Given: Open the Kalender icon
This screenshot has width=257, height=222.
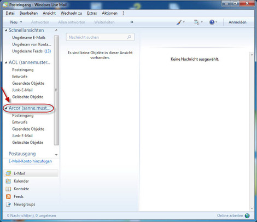Looking at the screenshot, I should tap(8, 181).
